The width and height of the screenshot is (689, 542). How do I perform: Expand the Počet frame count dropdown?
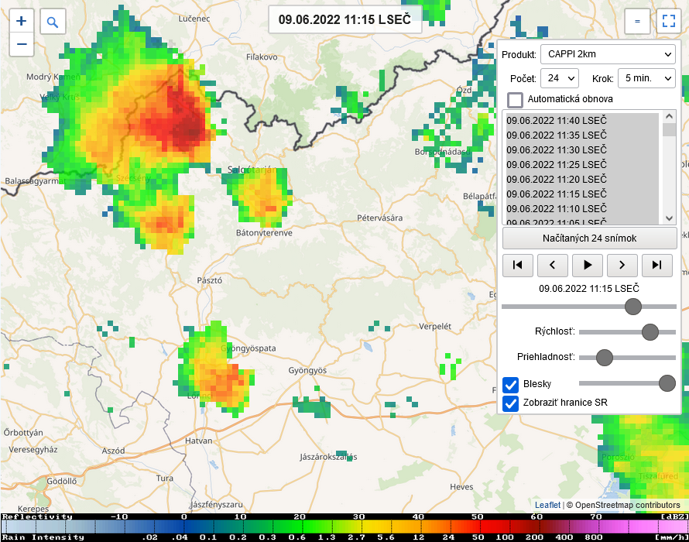click(559, 78)
